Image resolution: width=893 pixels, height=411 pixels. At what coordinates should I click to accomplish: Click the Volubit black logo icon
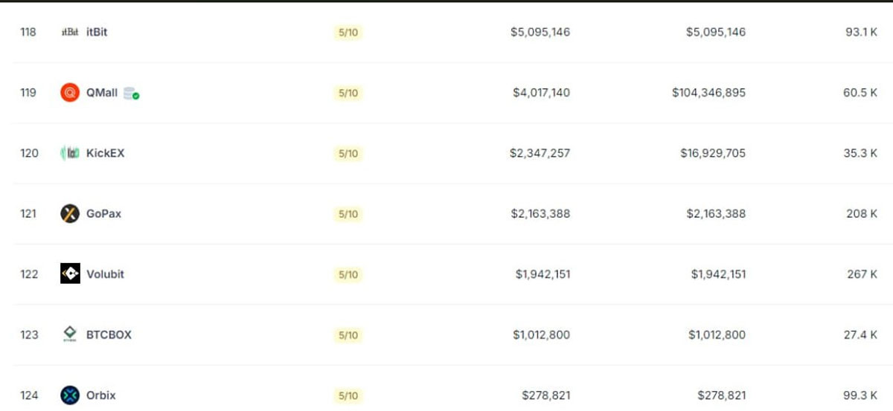pos(70,274)
